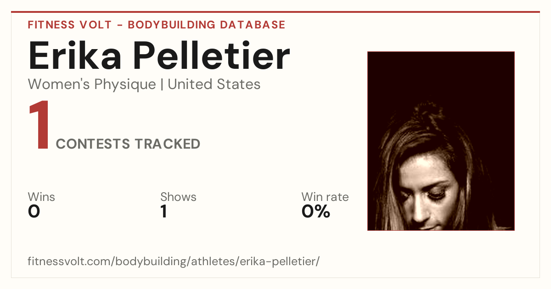Select the Contests Tracked label
Screen dimensions: 551x289
coord(128,144)
